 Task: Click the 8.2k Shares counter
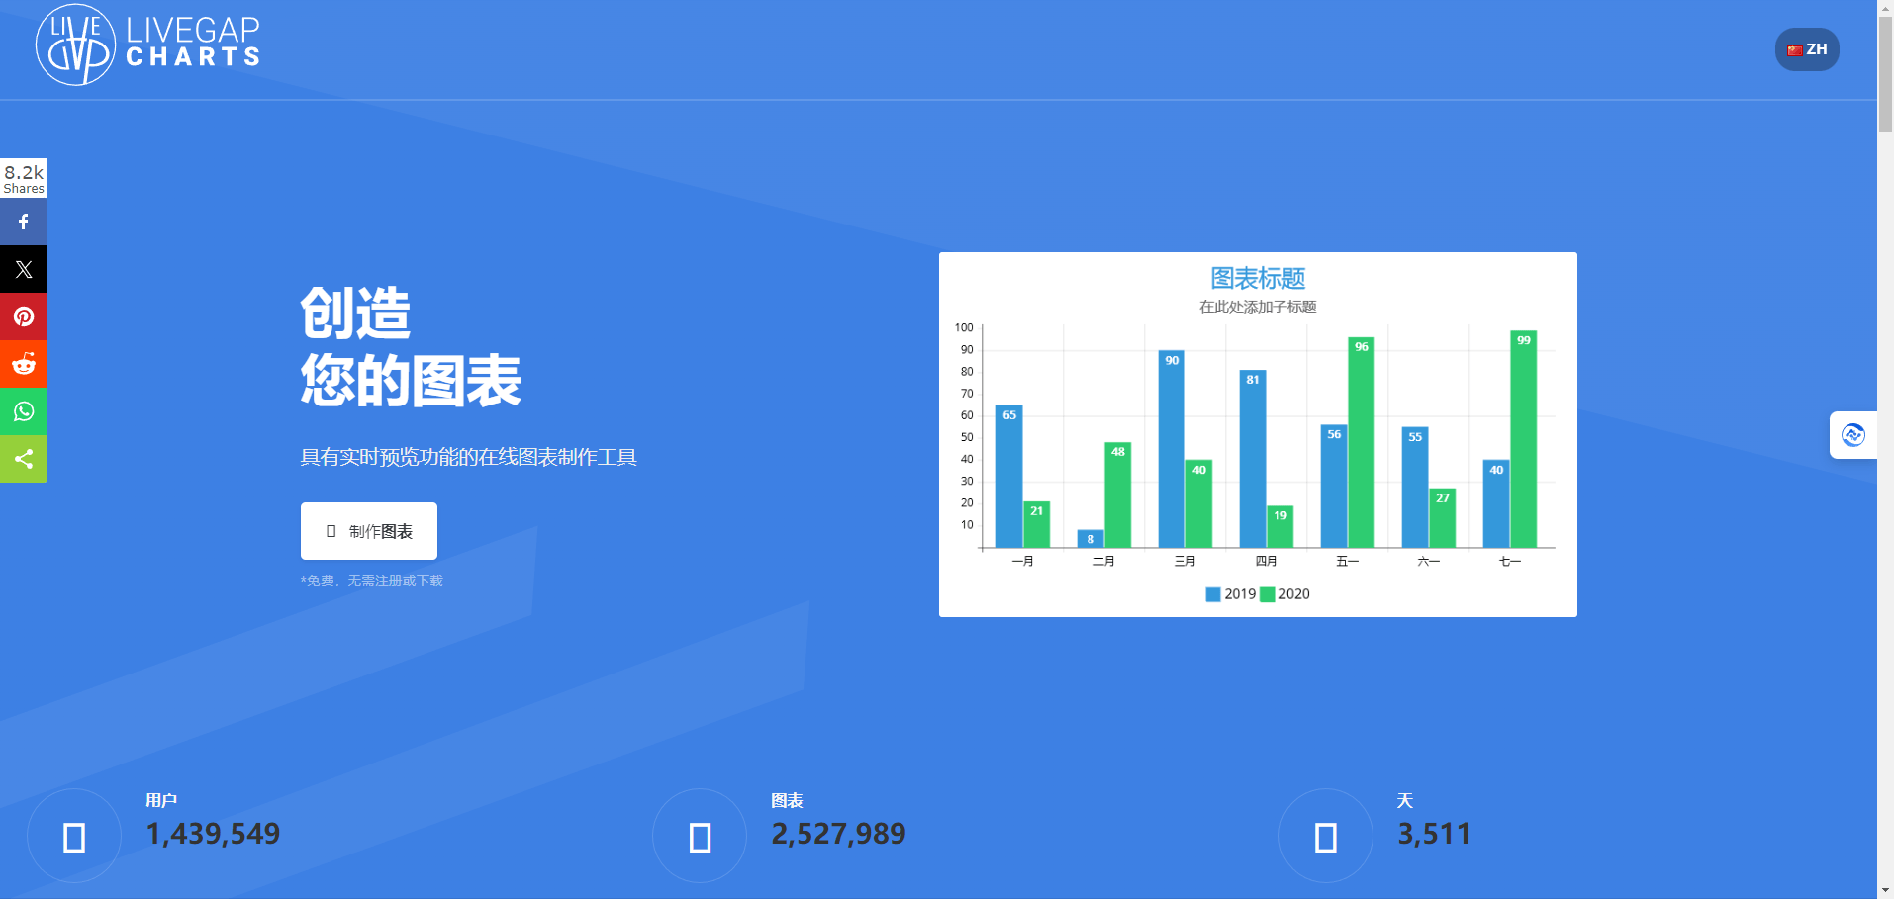click(23, 178)
